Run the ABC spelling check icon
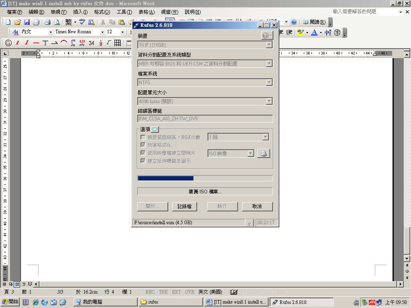Image resolution: width=411 pixels, height=308 pixels. (x=82, y=22)
